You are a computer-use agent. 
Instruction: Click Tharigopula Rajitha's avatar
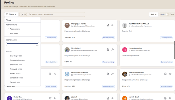[x=67, y=25]
